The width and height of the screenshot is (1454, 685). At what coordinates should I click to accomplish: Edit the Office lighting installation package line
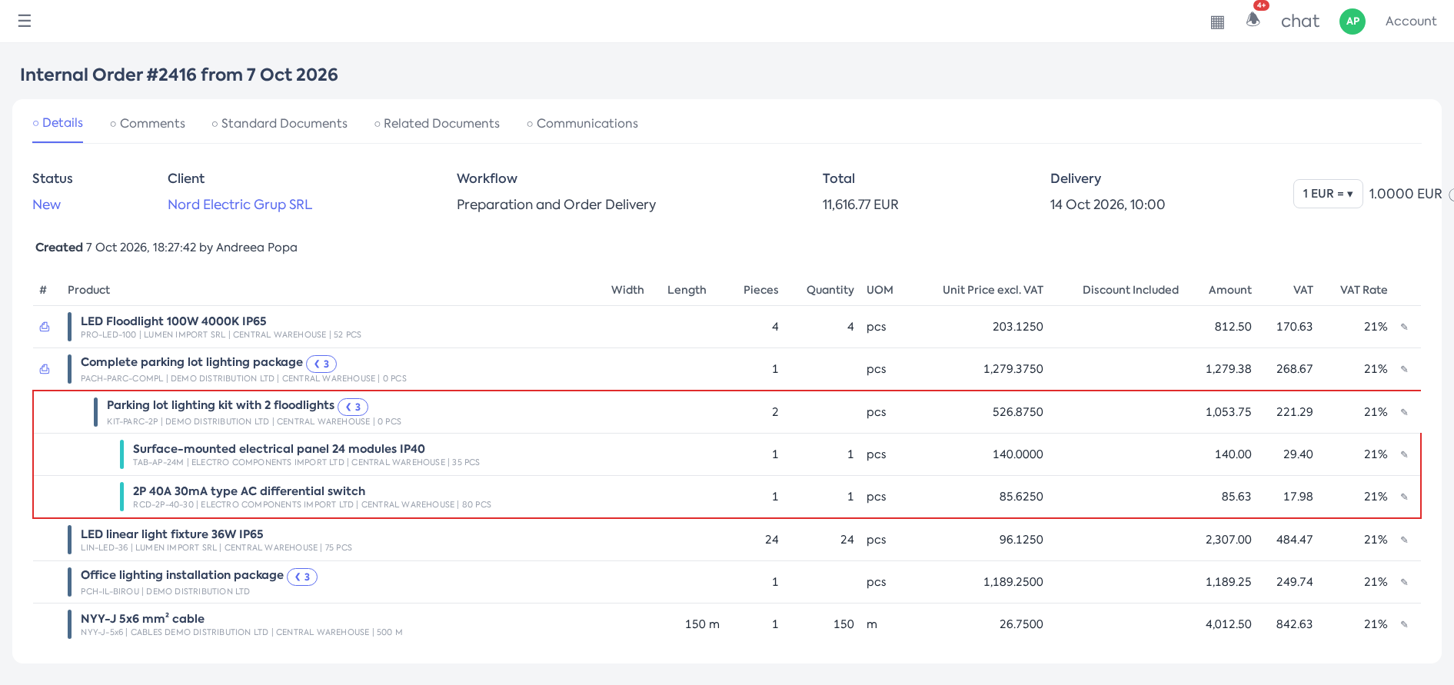point(1404,582)
